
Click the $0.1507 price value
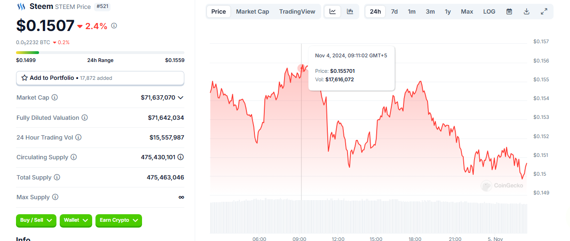[45, 25]
